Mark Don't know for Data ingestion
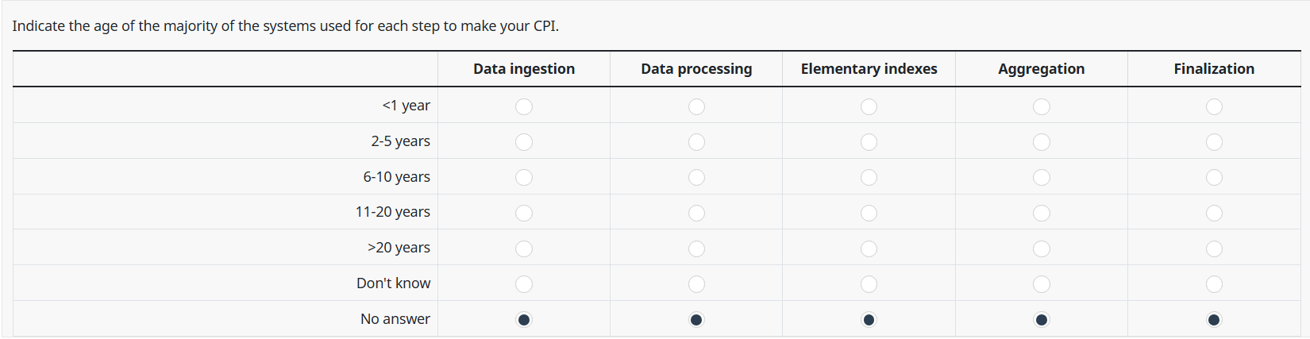The image size is (1310, 339). 524,284
